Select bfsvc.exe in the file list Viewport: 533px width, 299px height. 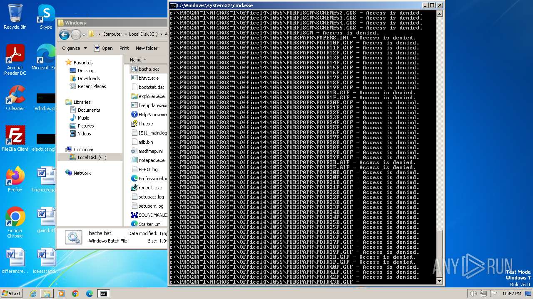tap(149, 78)
